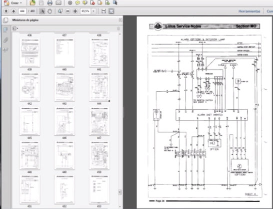
Task: Select page 447 thumbnail
Action: coord(99,121)
